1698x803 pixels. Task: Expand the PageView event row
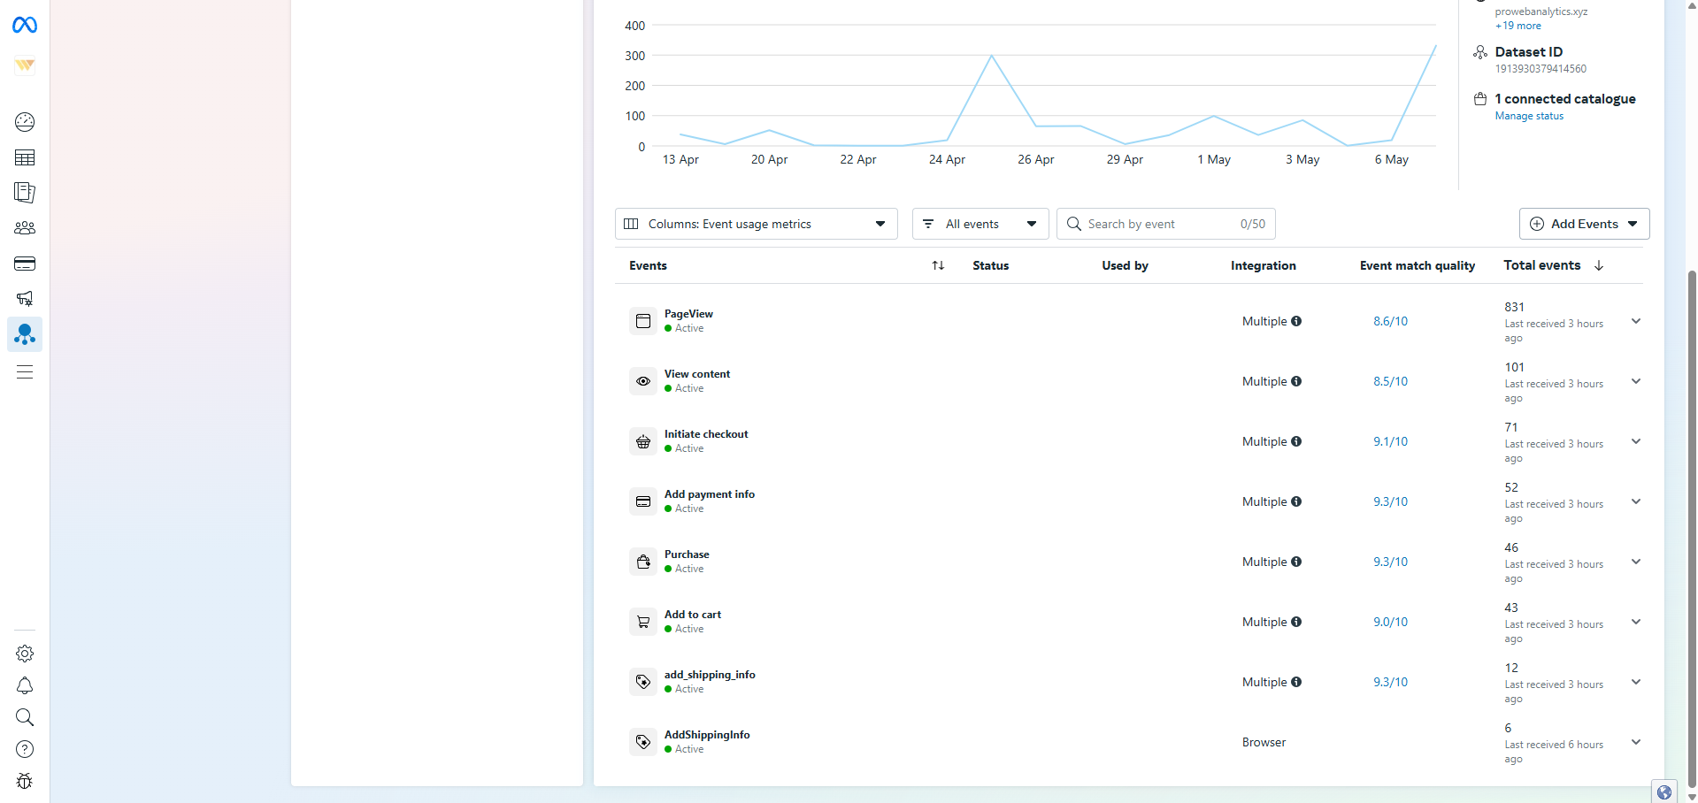1635,321
